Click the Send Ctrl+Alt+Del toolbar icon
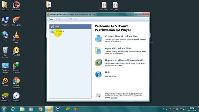The width and height of the screenshot is (199, 112). pos(66,19)
